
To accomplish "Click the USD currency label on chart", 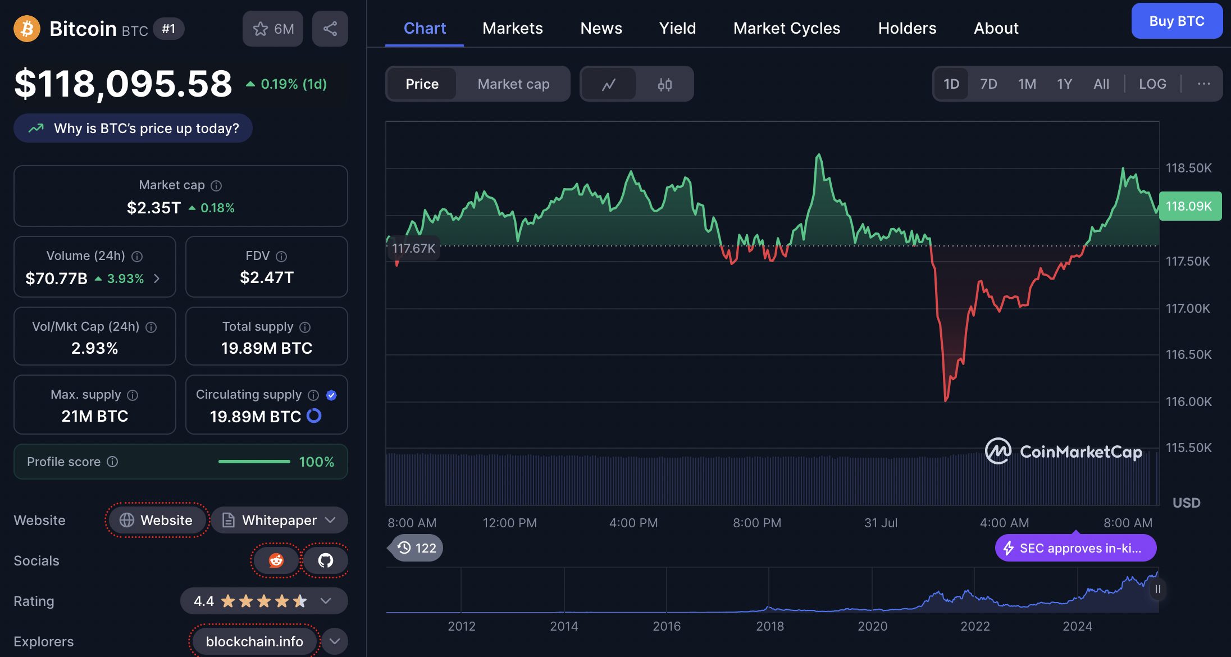I will click(1186, 503).
